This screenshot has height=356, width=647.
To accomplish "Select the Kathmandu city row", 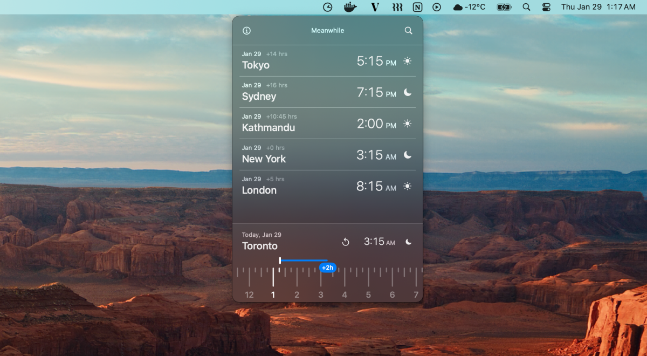I will coord(328,123).
